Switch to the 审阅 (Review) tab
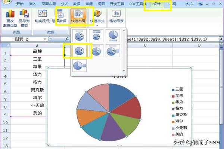 click(x=89, y=4)
